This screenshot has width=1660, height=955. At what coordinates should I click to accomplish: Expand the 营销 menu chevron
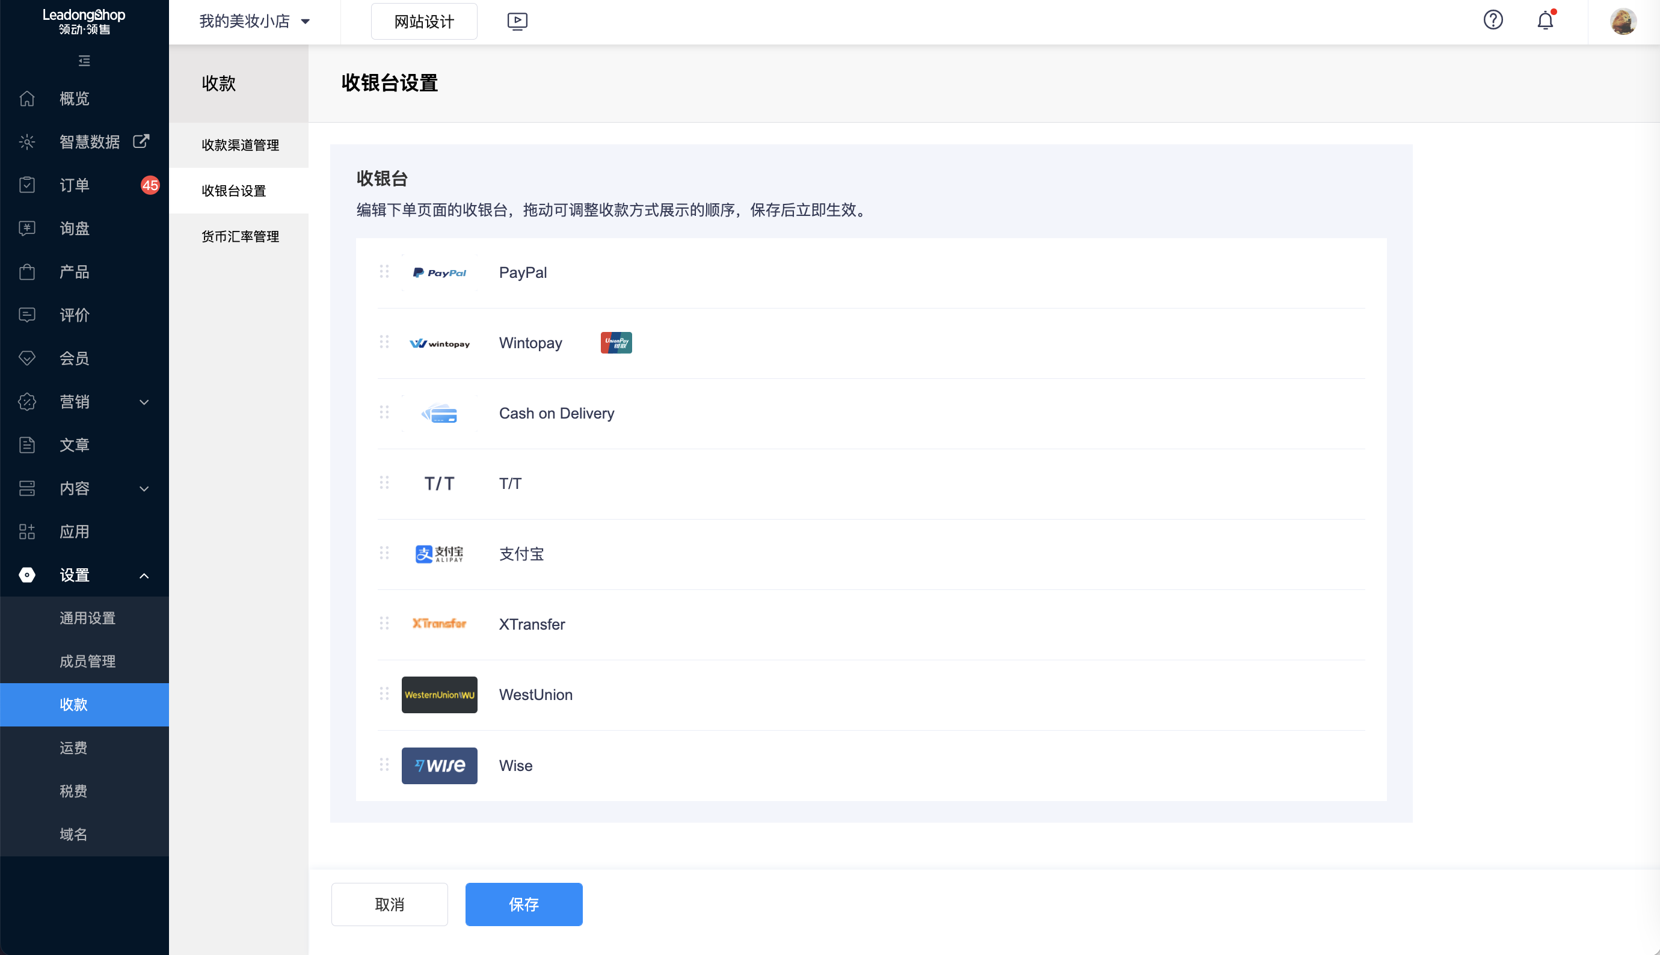(144, 402)
